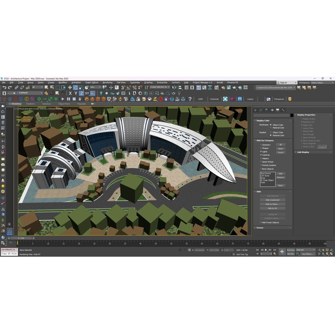Click the Invert category button
Screen dimensions: 335x335
(x=280, y=152)
